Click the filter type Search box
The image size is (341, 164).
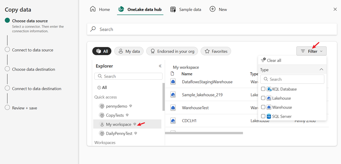(292, 79)
